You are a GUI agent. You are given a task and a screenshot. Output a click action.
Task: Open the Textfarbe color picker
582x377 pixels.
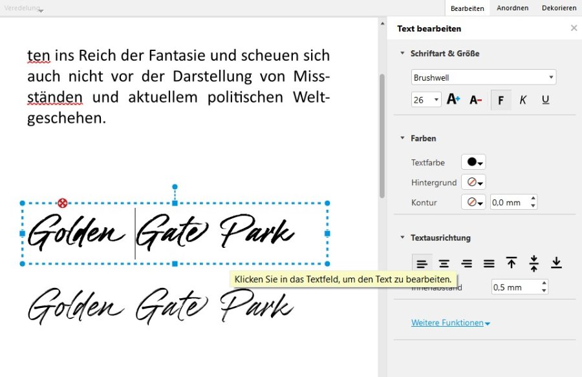(x=473, y=162)
